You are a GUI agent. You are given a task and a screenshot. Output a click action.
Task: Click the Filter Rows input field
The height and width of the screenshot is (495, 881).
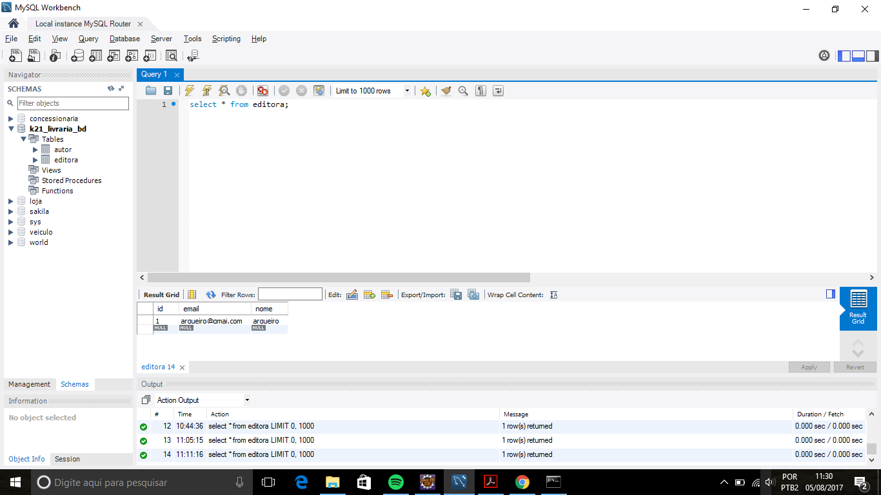(x=290, y=295)
